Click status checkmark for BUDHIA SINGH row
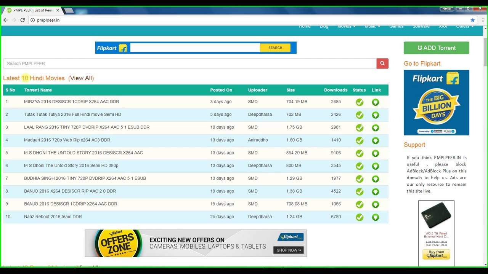The height and width of the screenshot is (274, 488). pyautogui.click(x=360, y=179)
